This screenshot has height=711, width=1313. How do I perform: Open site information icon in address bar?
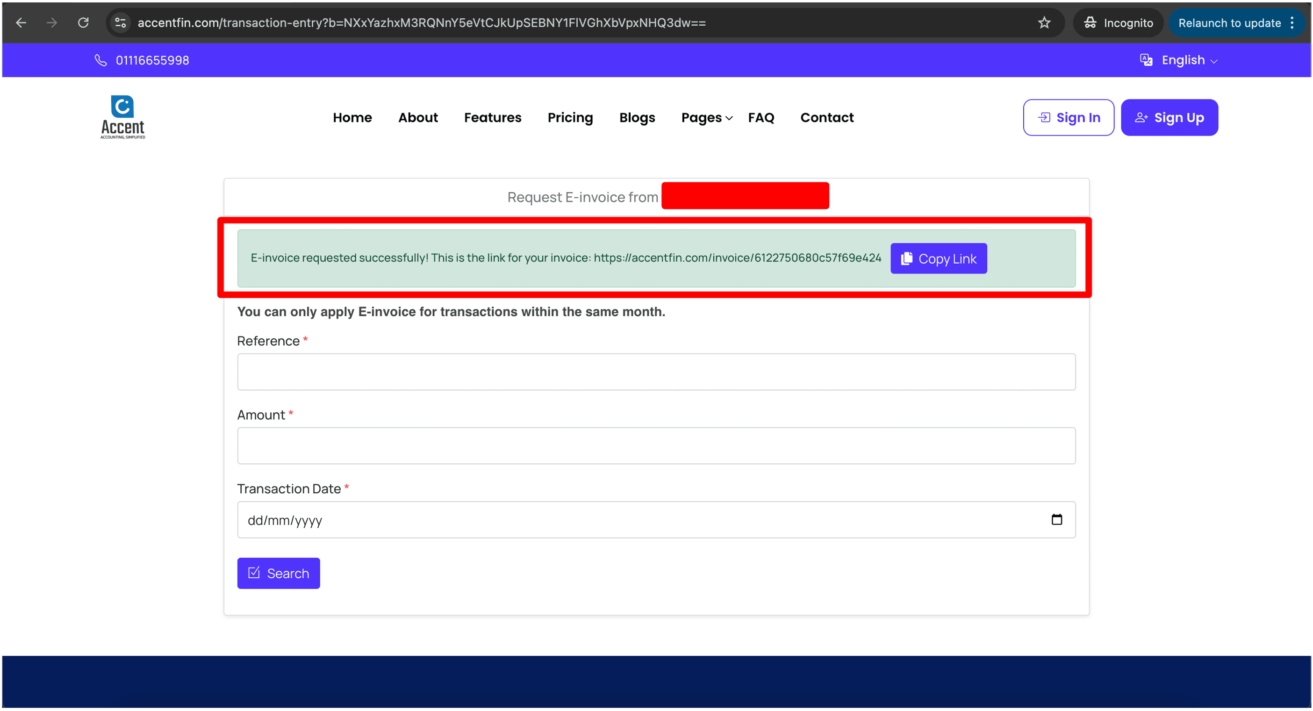(x=121, y=23)
